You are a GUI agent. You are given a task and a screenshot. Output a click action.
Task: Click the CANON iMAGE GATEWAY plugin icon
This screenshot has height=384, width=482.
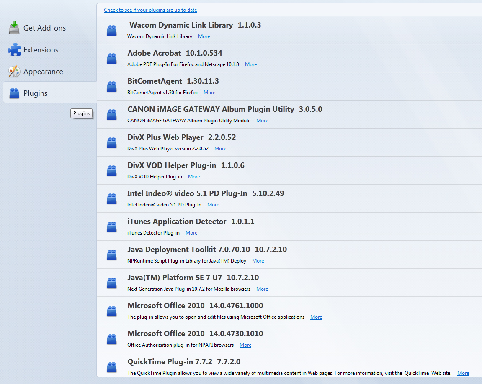(111, 114)
